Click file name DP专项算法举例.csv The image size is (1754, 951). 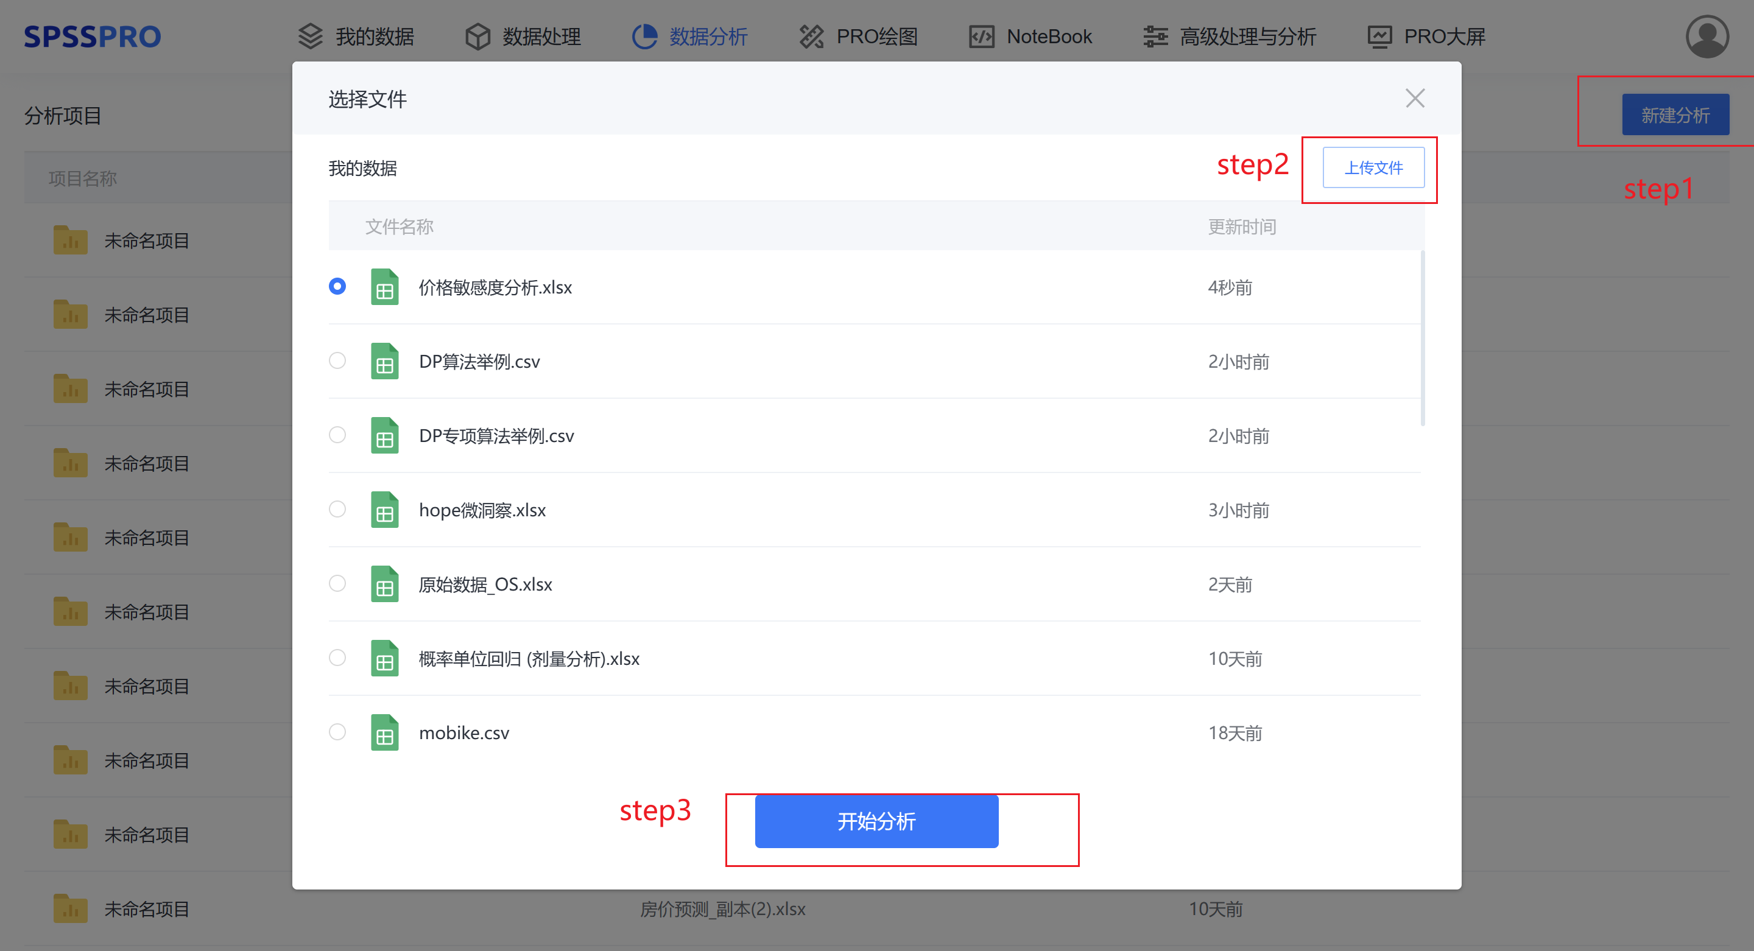point(496,436)
